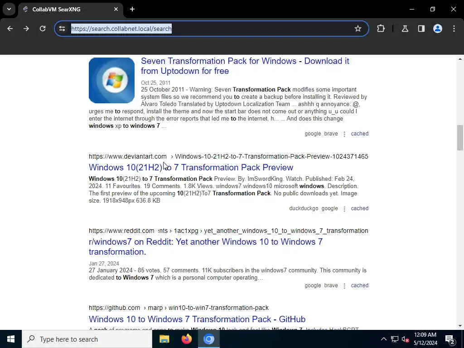
Task: Open r/windows7 Reddit transformation result
Action: [x=206, y=247]
